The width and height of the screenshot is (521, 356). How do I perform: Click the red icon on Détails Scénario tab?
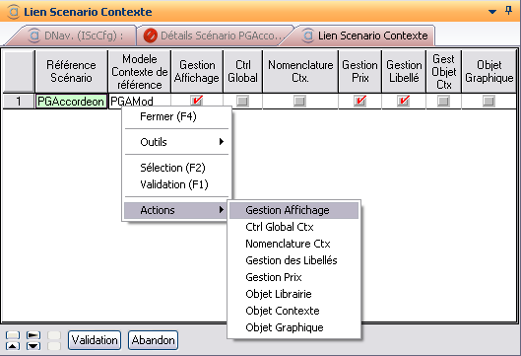(150, 36)
